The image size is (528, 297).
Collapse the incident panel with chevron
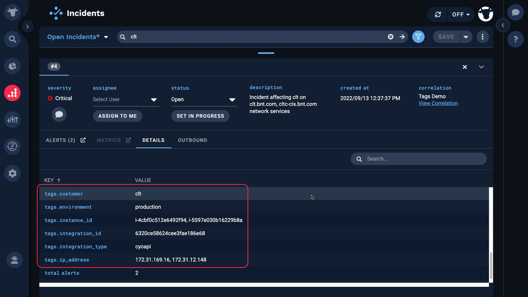[x=481, y=67]
